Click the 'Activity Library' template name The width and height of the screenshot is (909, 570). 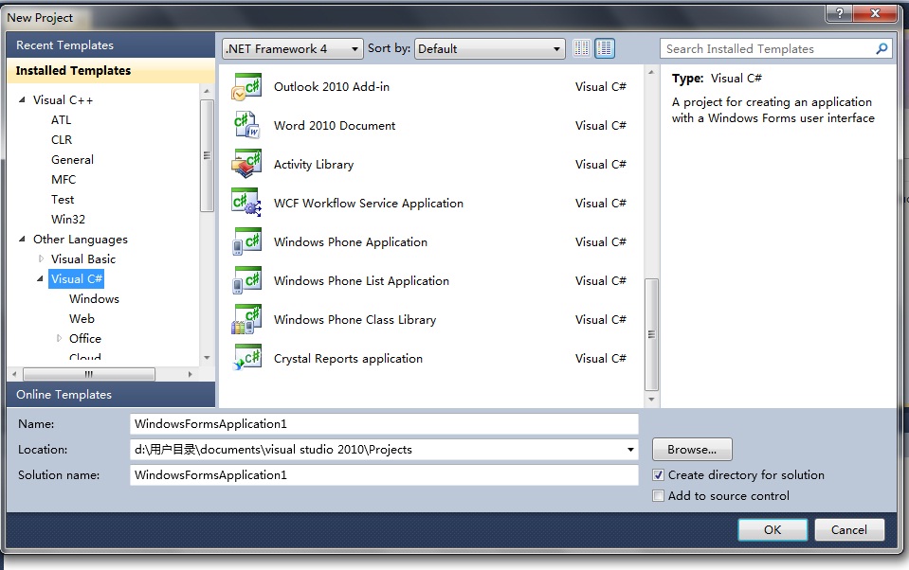coord(314,165)
